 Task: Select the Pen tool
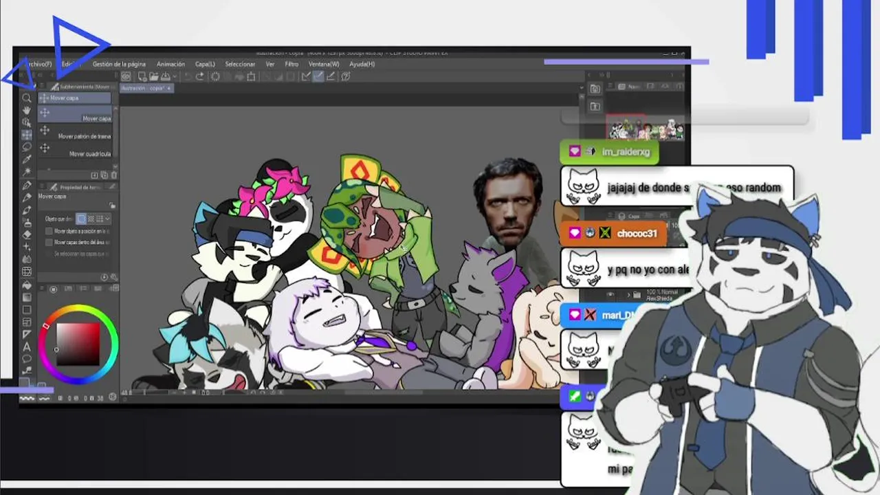27,185
